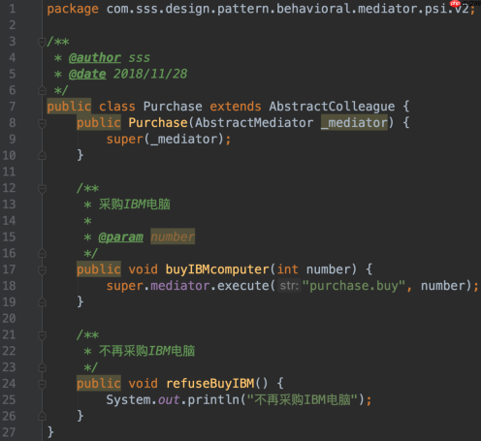
Task: Click the fold end marker at line 26
Action: tap(42, 416)
